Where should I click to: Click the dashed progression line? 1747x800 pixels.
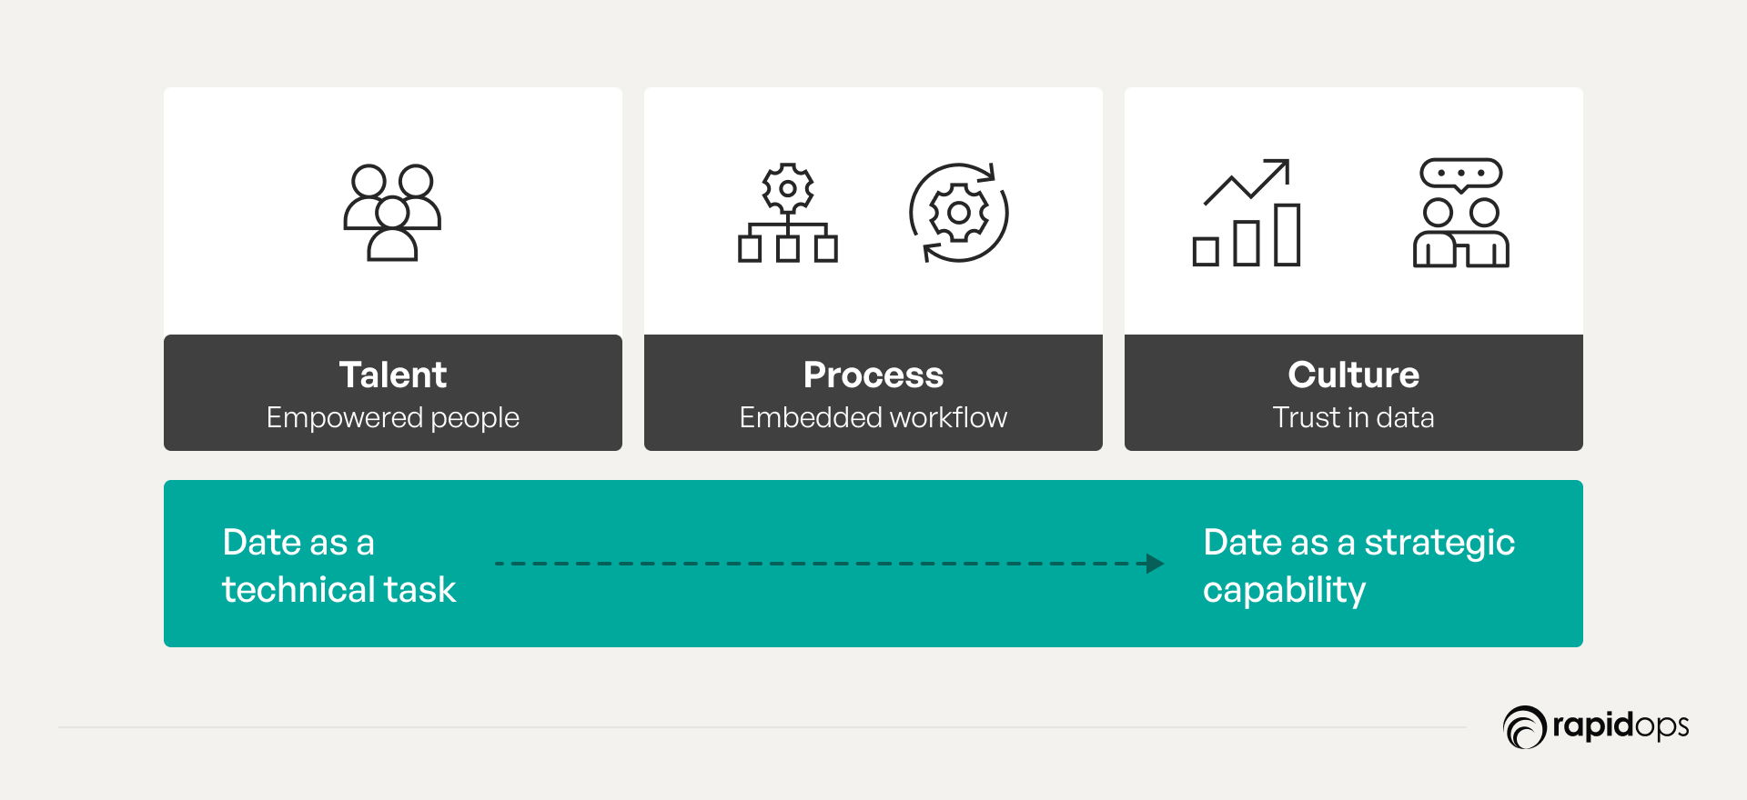[829, 564]
